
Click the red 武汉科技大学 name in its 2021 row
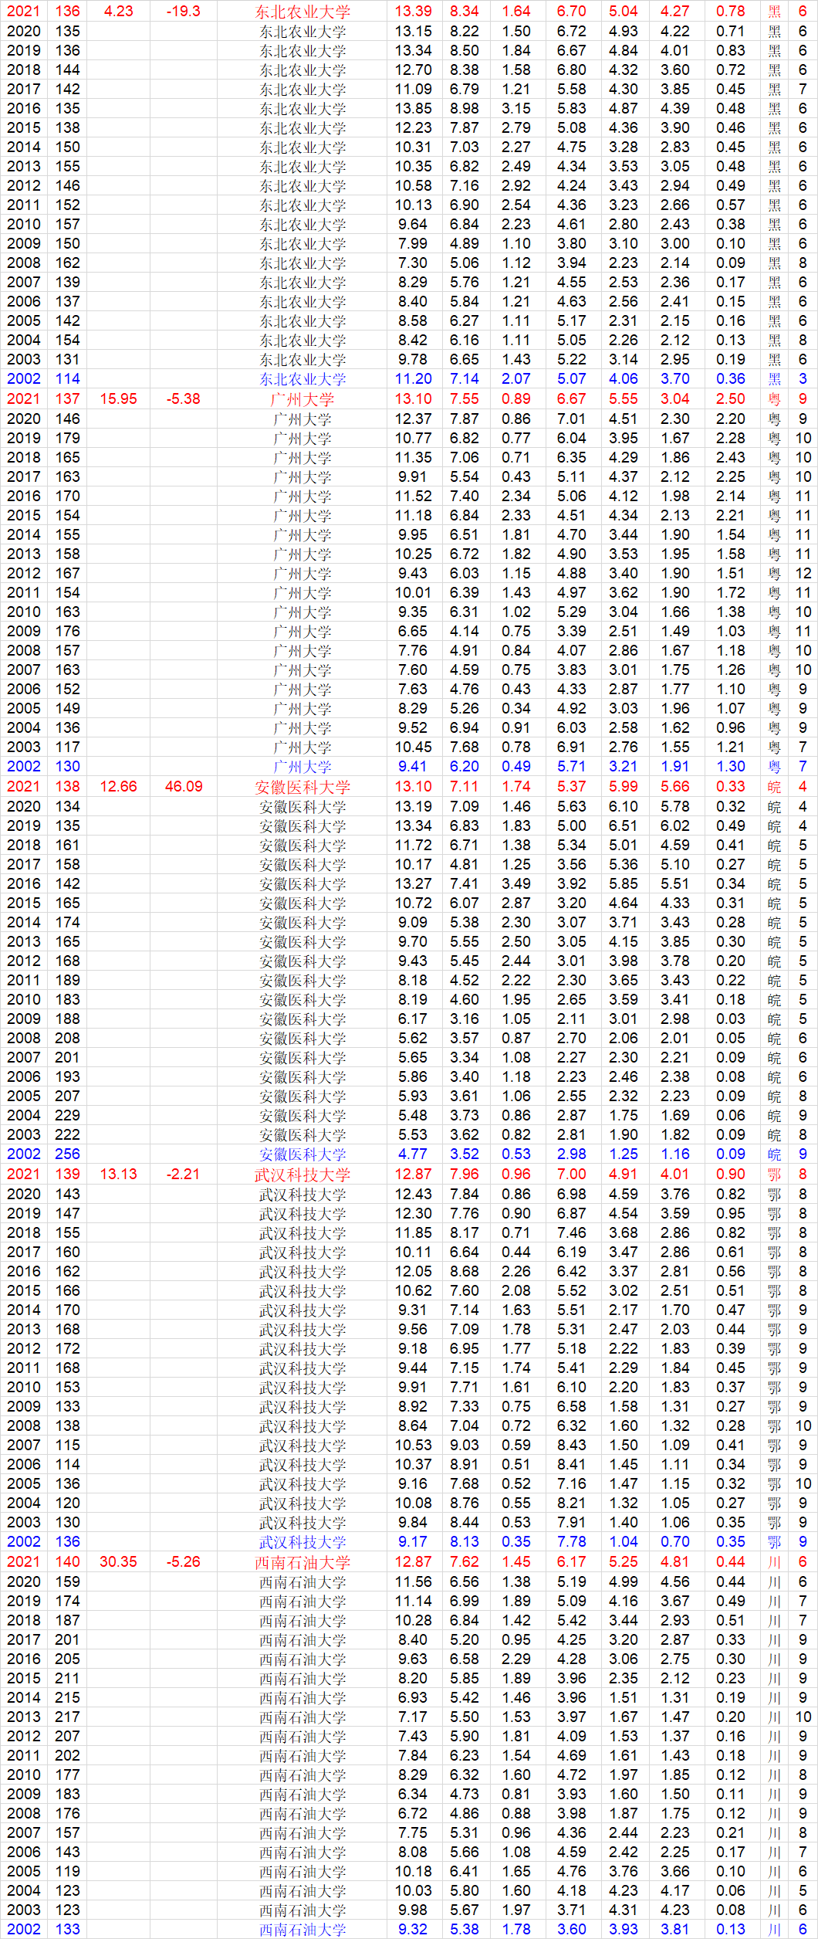pos(303,1175)
